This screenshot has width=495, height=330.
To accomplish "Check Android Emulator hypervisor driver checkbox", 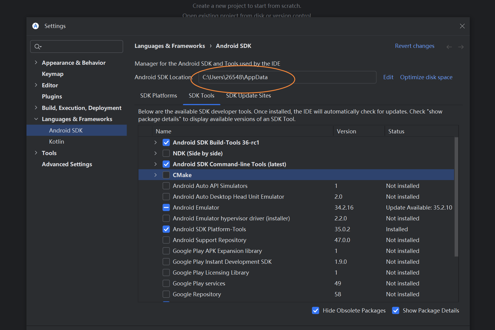I will coord(166,218).
